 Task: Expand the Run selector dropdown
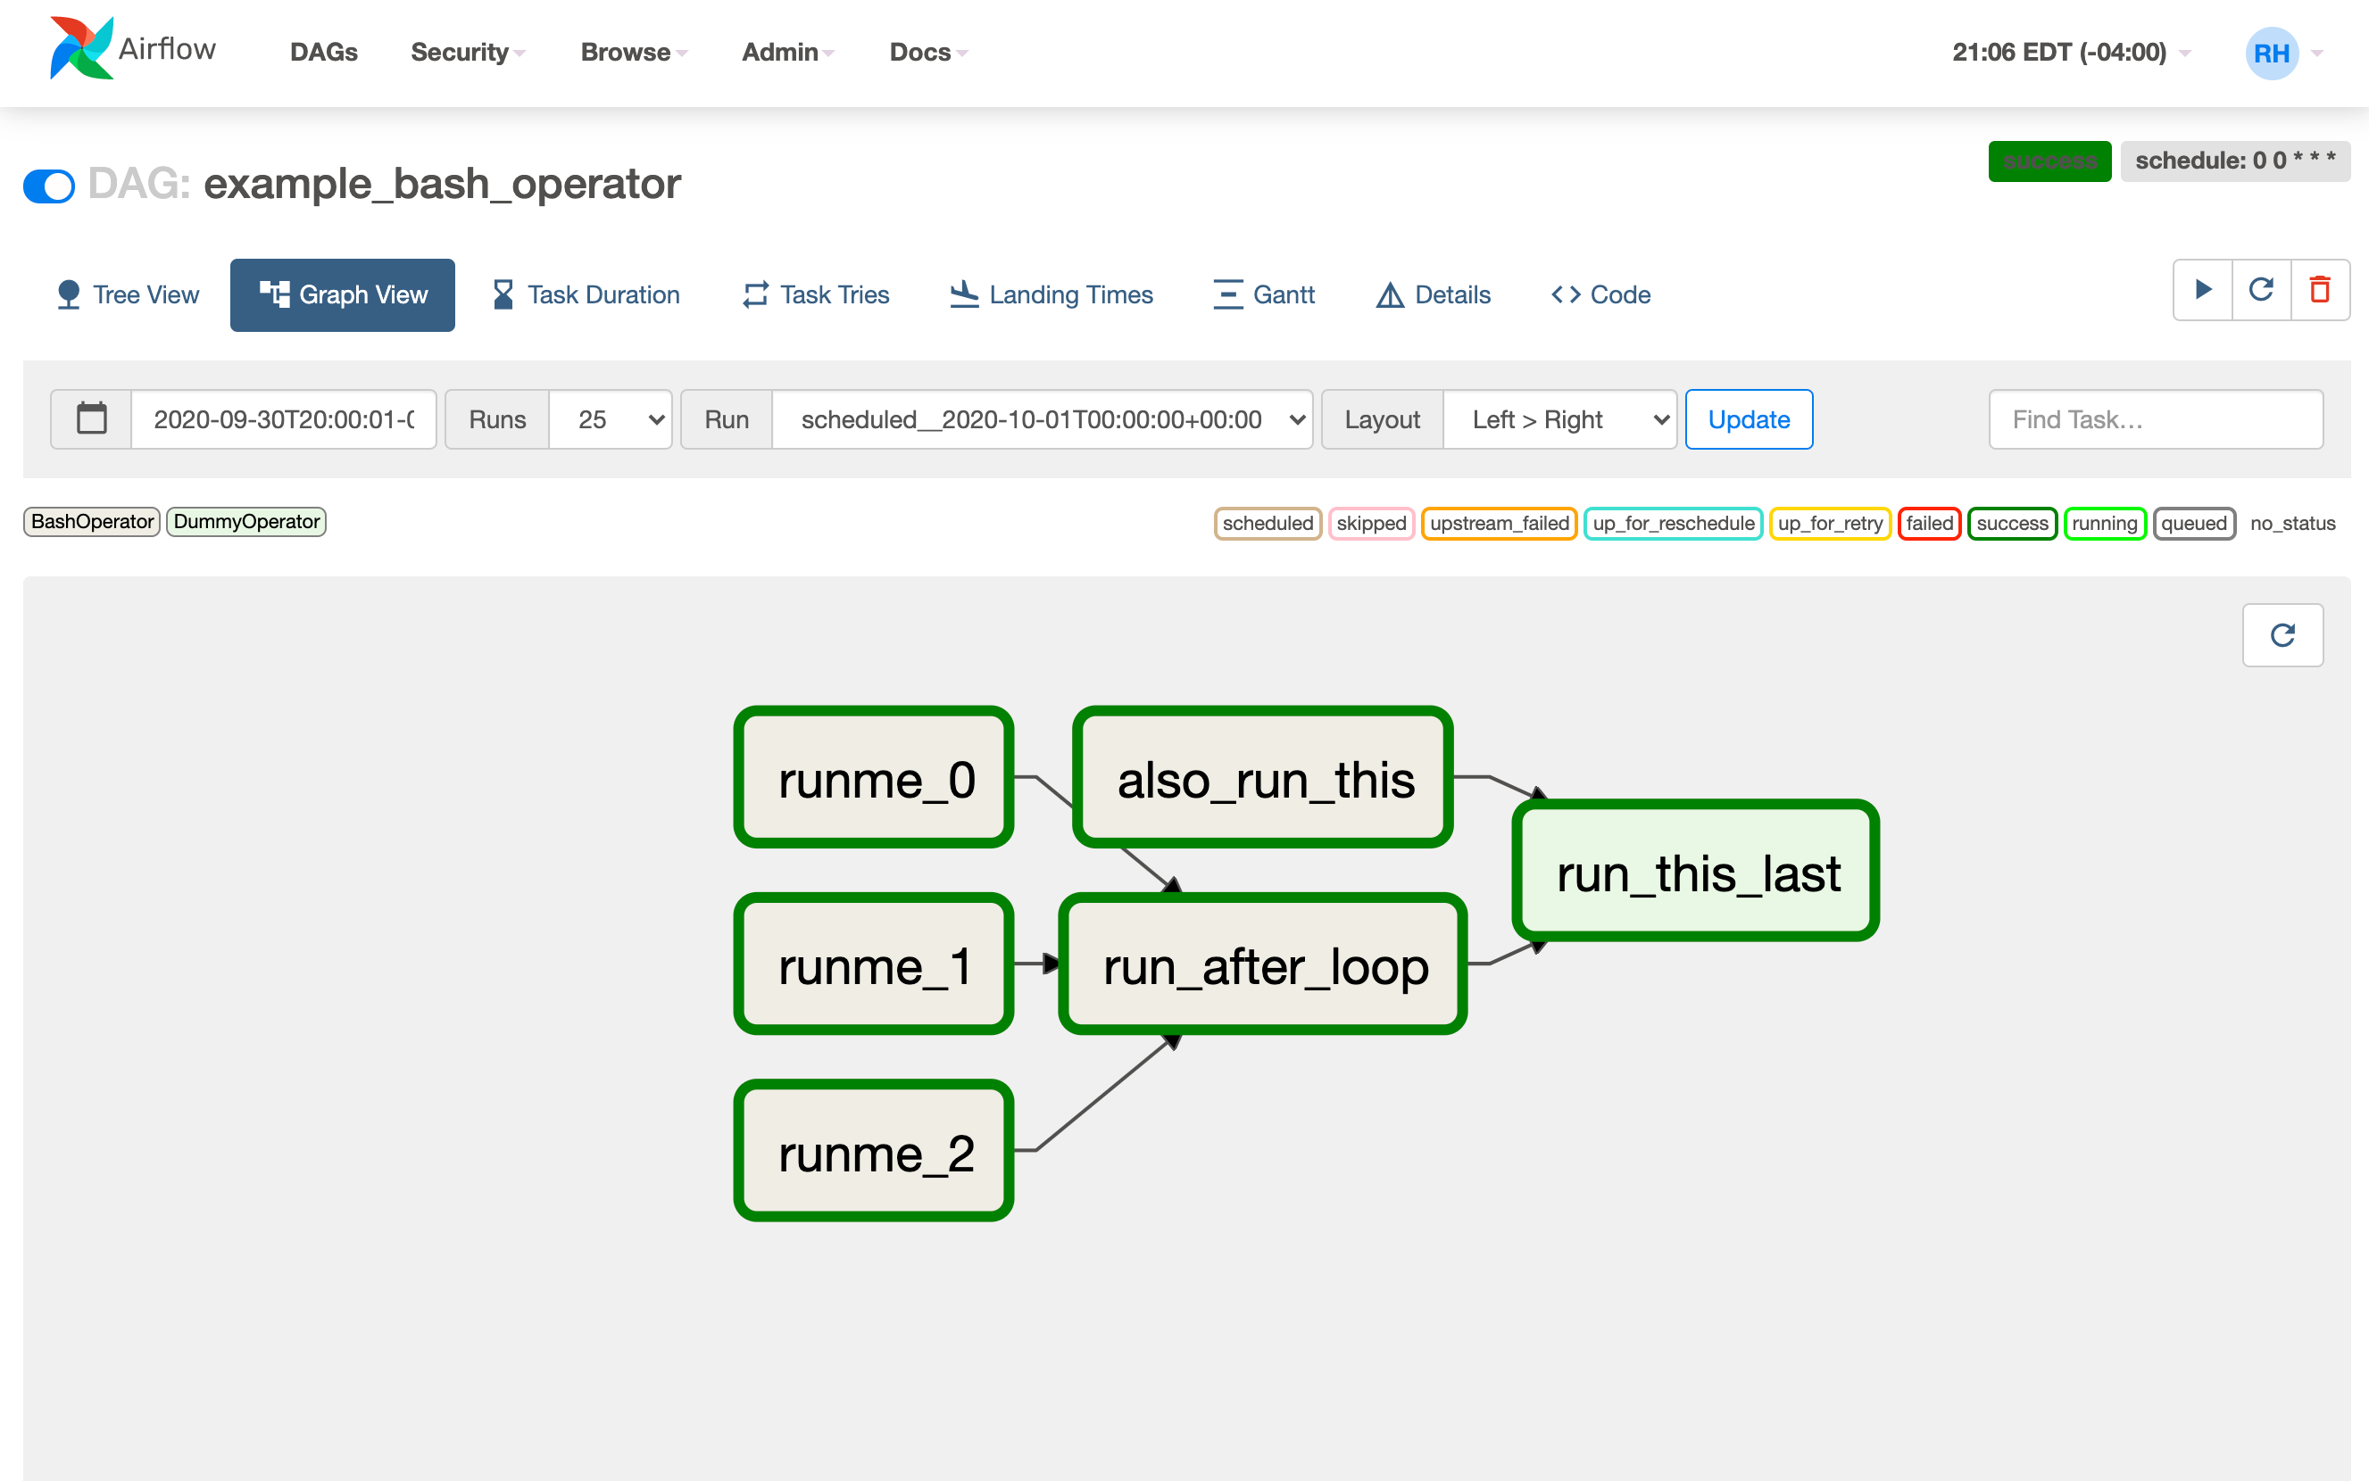1043,418
